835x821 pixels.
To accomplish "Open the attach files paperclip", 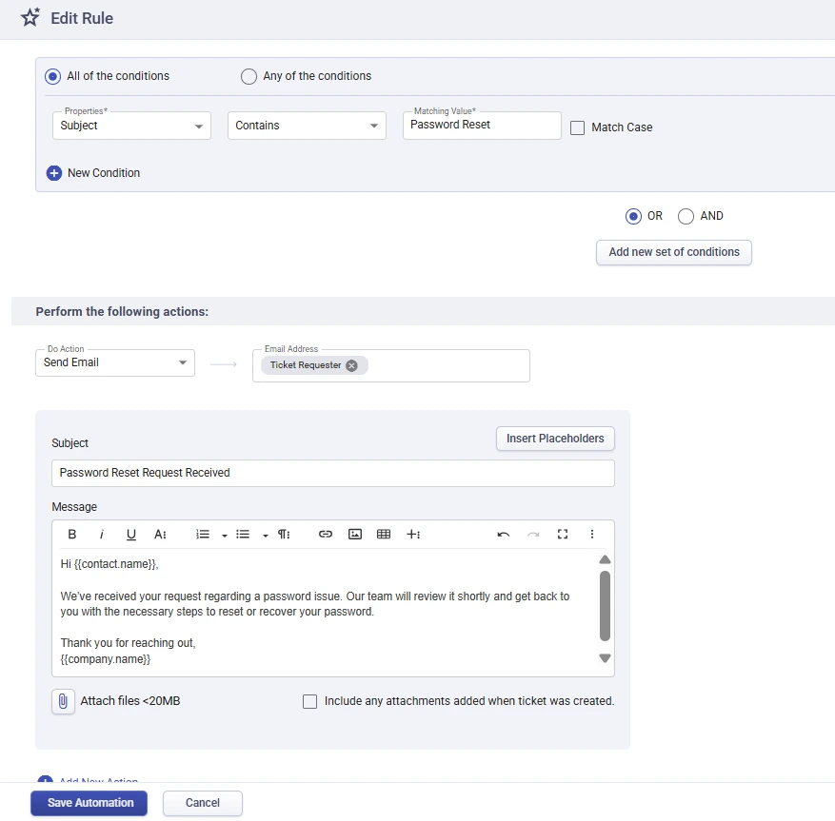I will point(63,701).
